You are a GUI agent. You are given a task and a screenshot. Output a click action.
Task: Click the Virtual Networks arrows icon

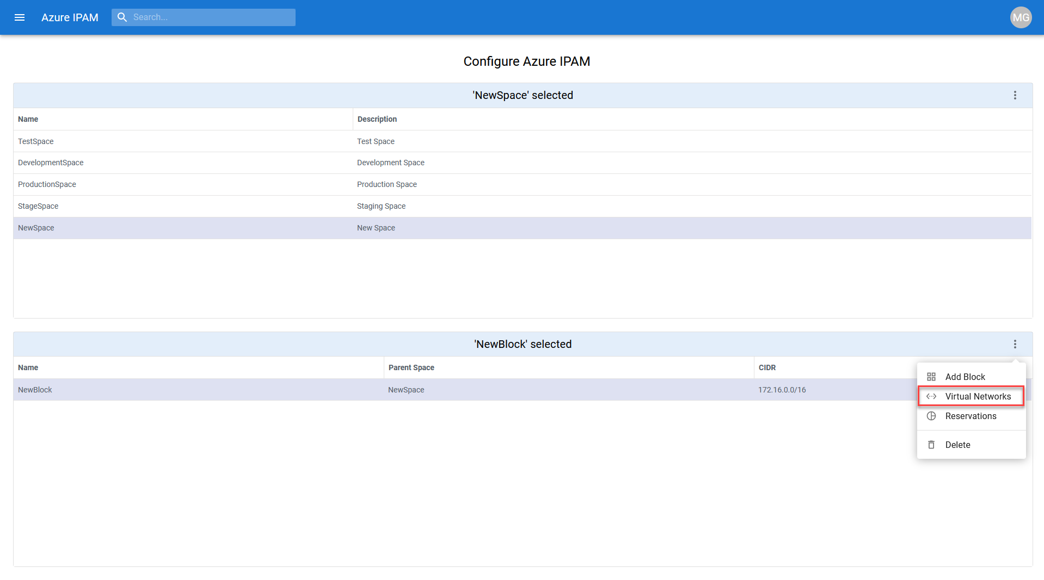coord(931,396)
